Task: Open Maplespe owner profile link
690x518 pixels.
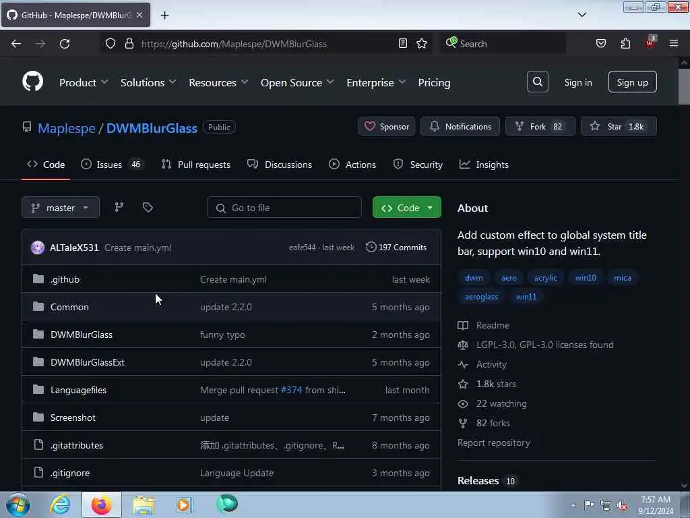Action: 67,127
